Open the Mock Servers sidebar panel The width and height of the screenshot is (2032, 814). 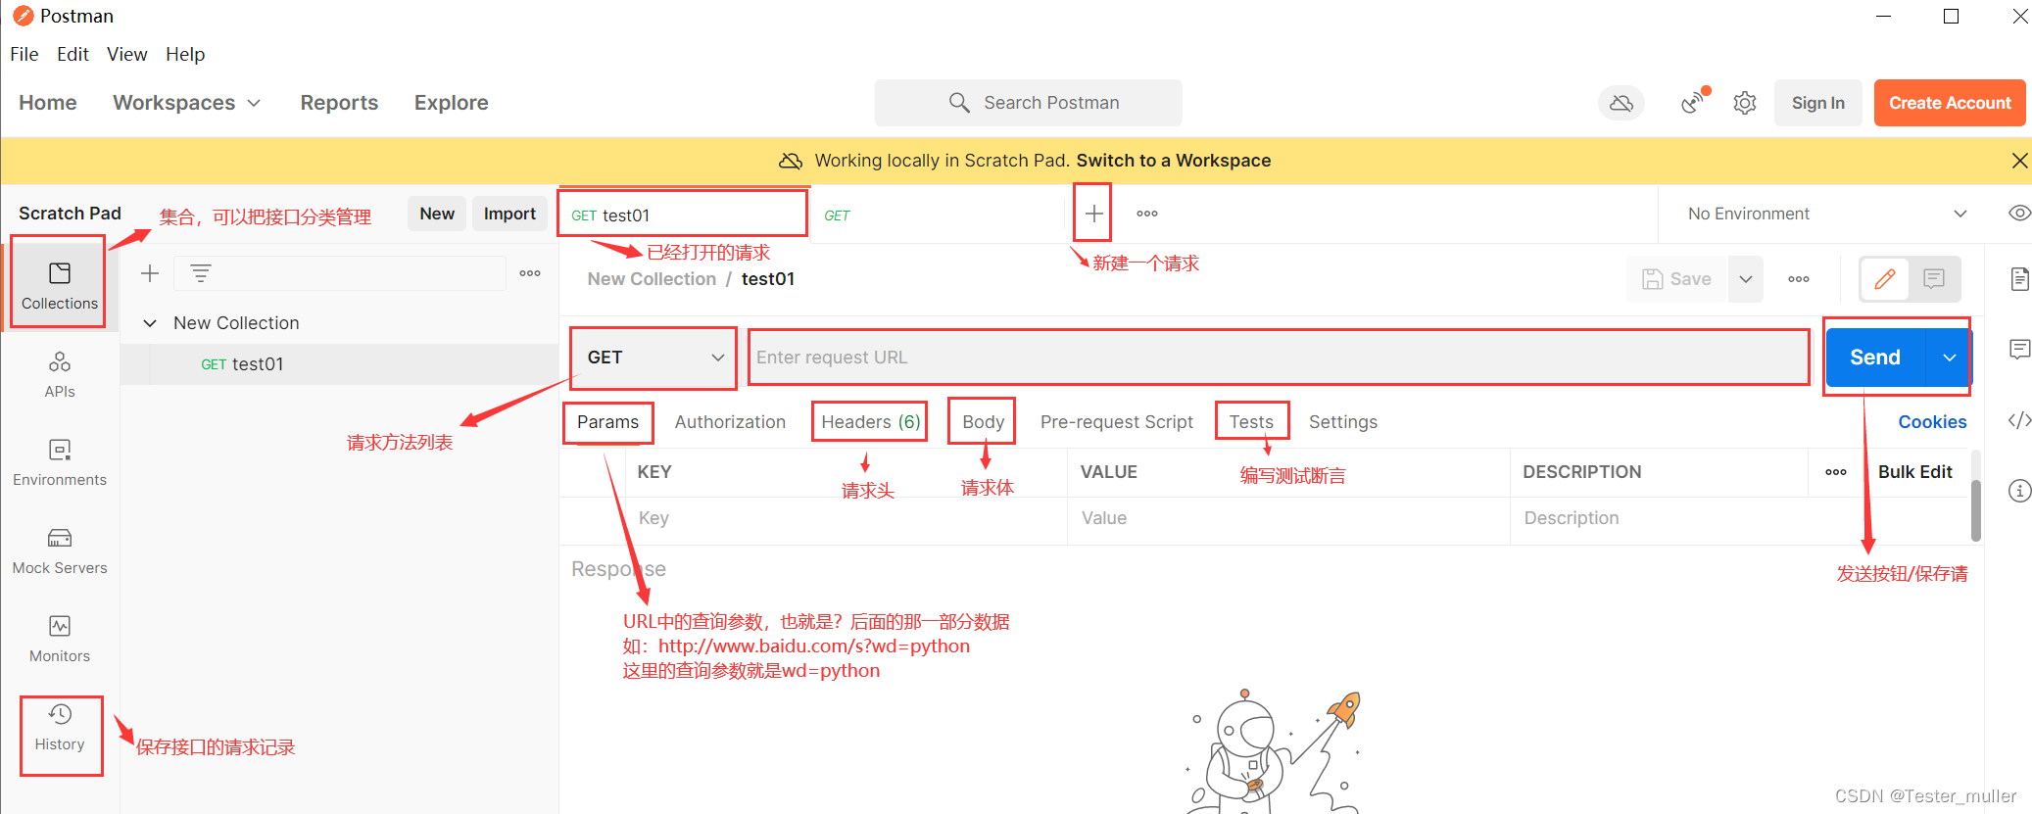(60, 551)
